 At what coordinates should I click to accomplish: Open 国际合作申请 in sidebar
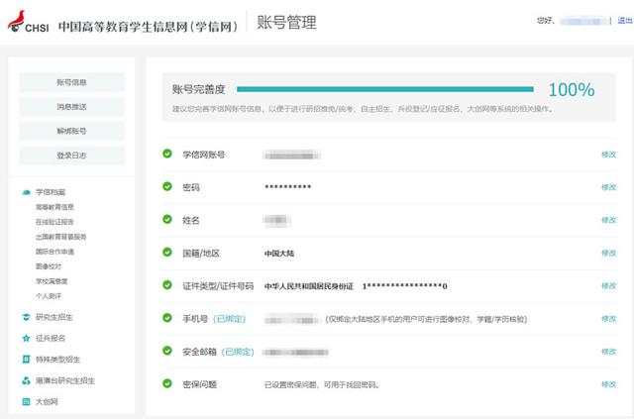(x=54, y=252)
